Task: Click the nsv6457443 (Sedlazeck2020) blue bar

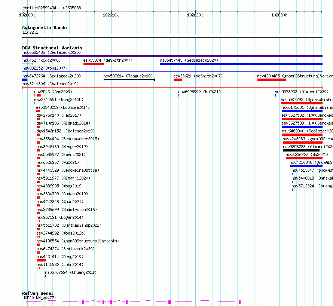Action: coord(241,64)
